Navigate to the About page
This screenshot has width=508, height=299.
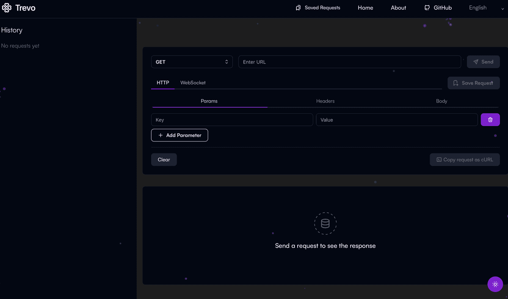click(398, 7)
